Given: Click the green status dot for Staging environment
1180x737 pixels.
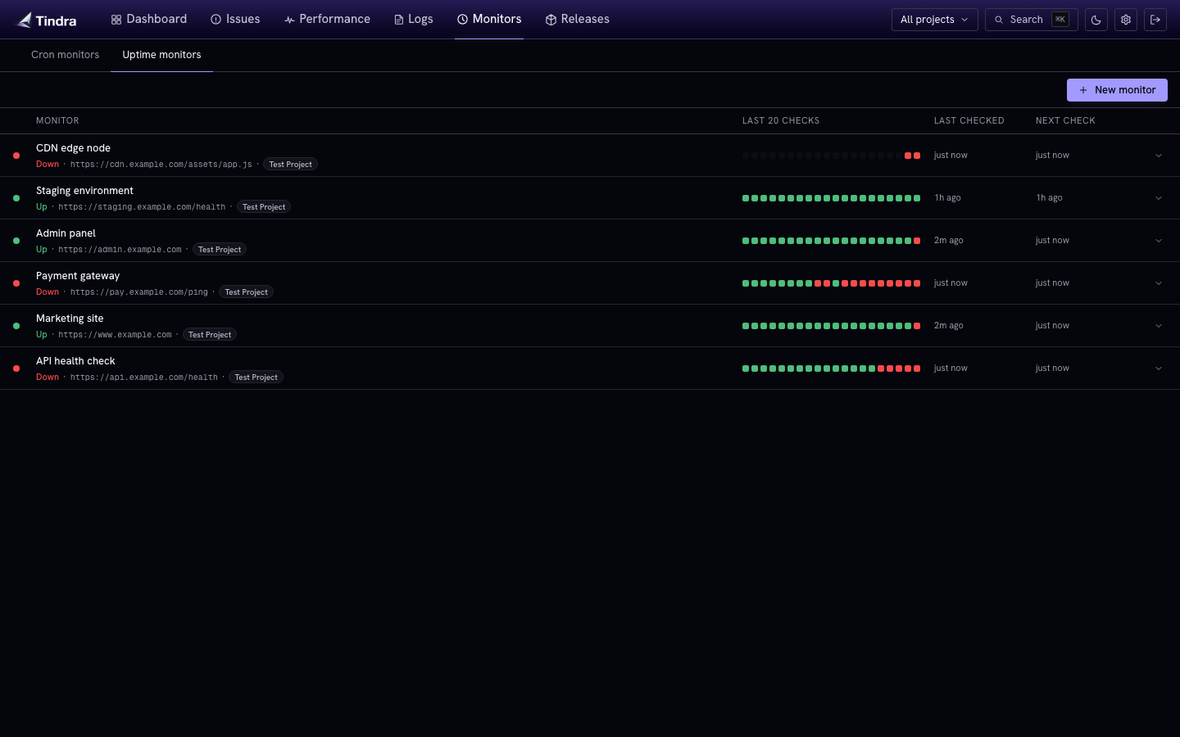Looking at the screenshot, I should (x=16, y=198).
